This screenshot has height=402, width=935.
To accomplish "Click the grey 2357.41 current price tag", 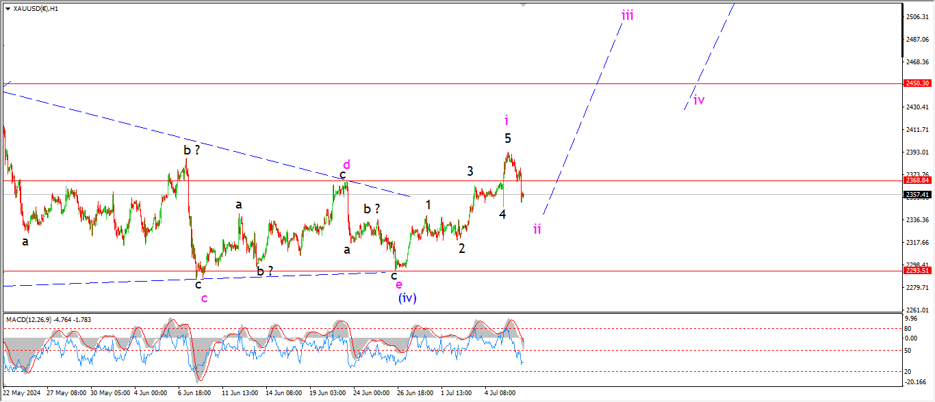I will [917, 195].
